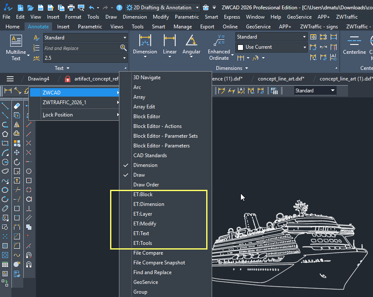
Task: Select the Hatch tool in Draw toolbar
Action: [x=5, y=246]
